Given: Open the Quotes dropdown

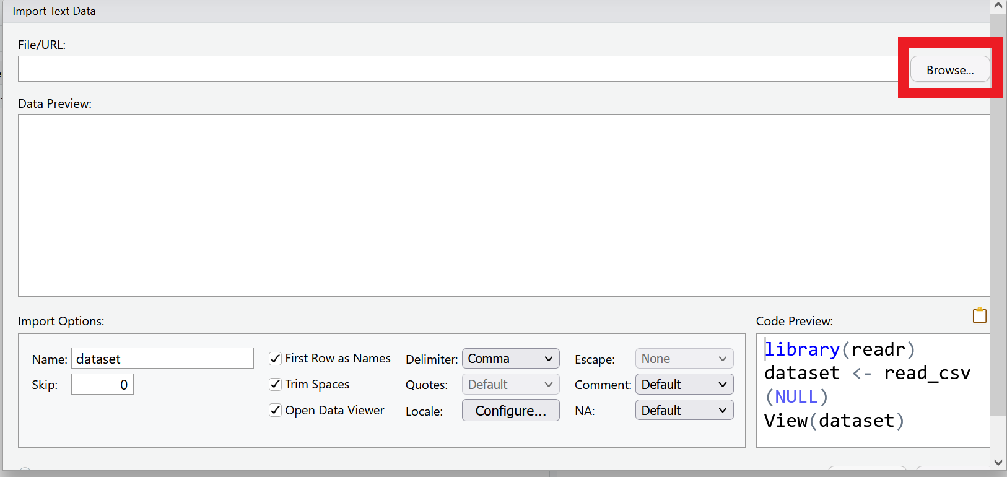Looking at the screenshot, I should click(x=510, y=385).
